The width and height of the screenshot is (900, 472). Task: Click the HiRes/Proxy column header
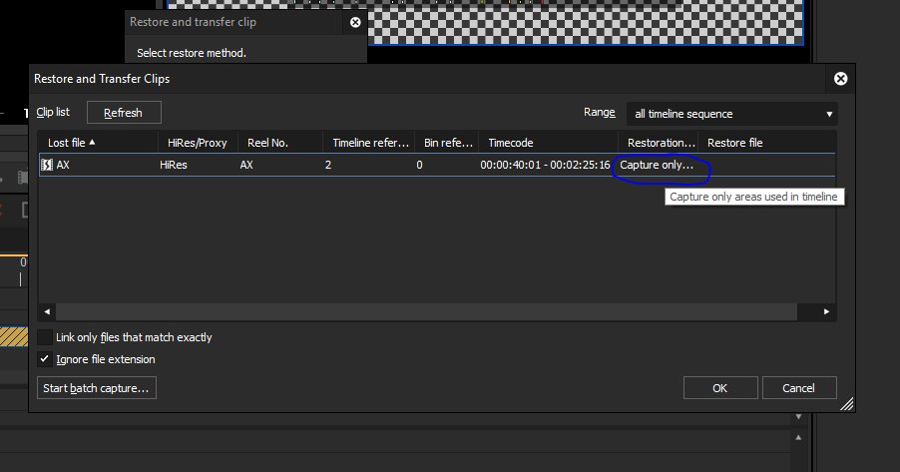click(198, 143)
